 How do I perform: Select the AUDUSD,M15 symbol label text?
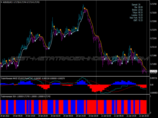pyautogui.click(x=8, y=2)
